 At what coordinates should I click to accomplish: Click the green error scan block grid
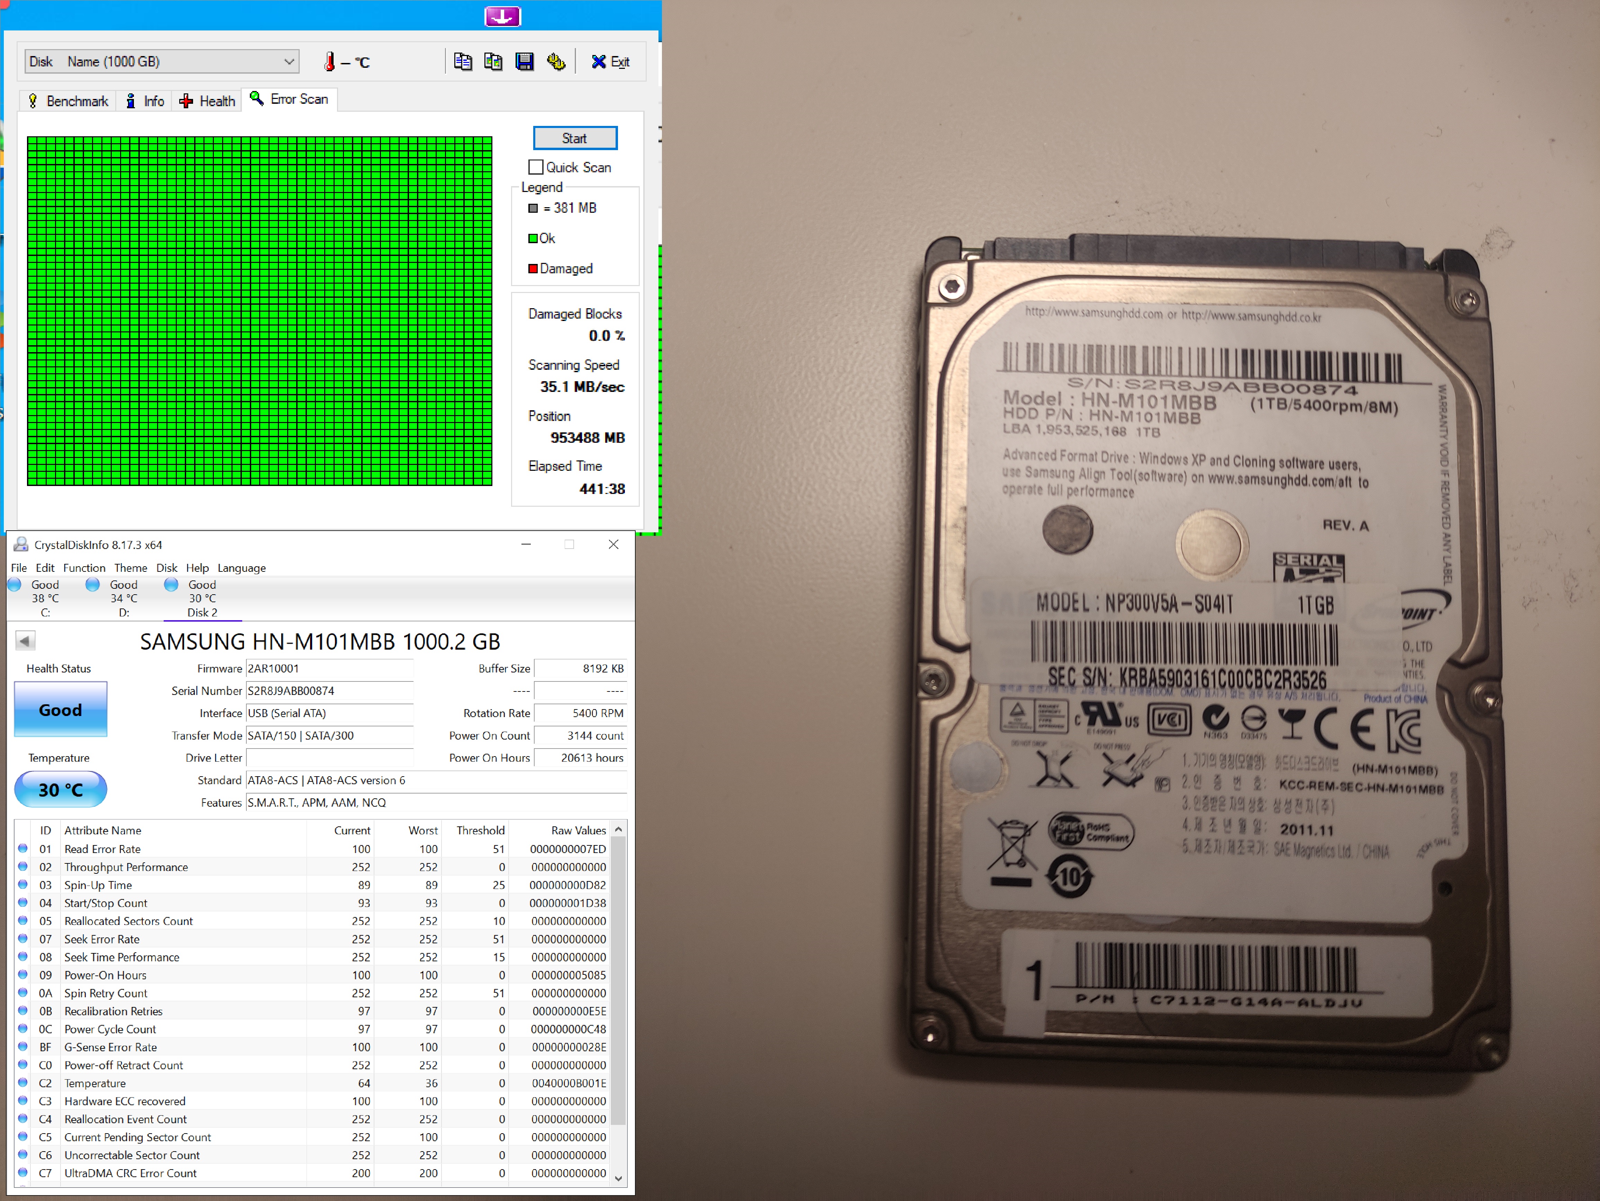pos(260,311)
